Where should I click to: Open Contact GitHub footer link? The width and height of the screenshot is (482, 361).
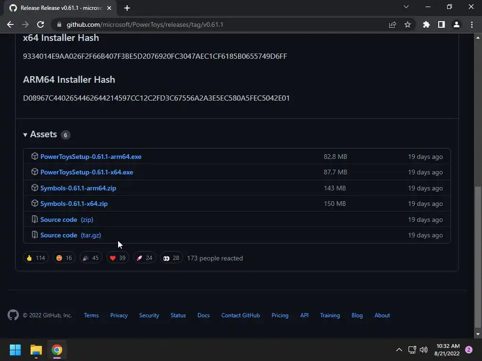point(241,315)
